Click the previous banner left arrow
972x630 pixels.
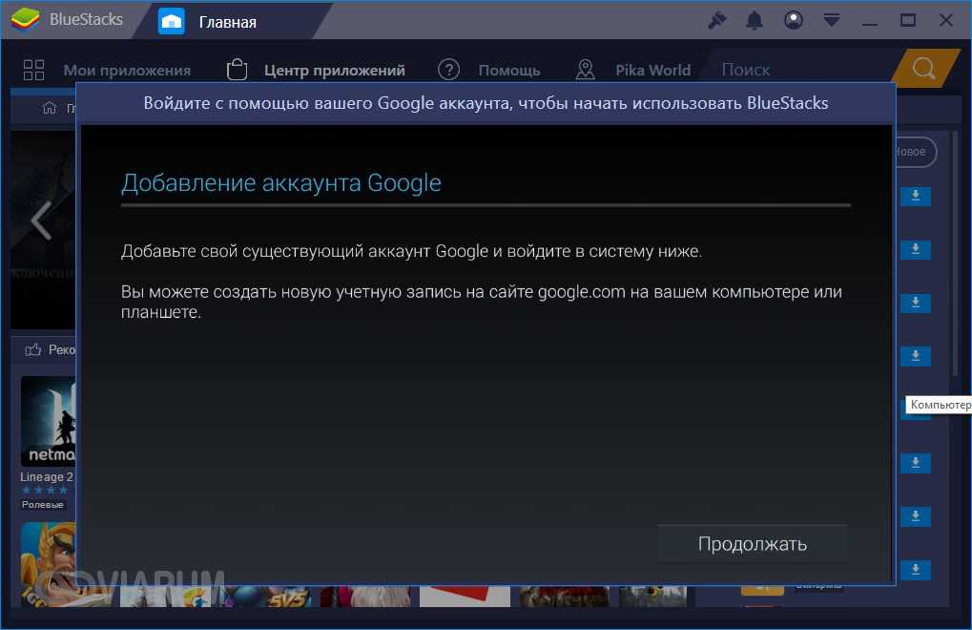(40, 220)
